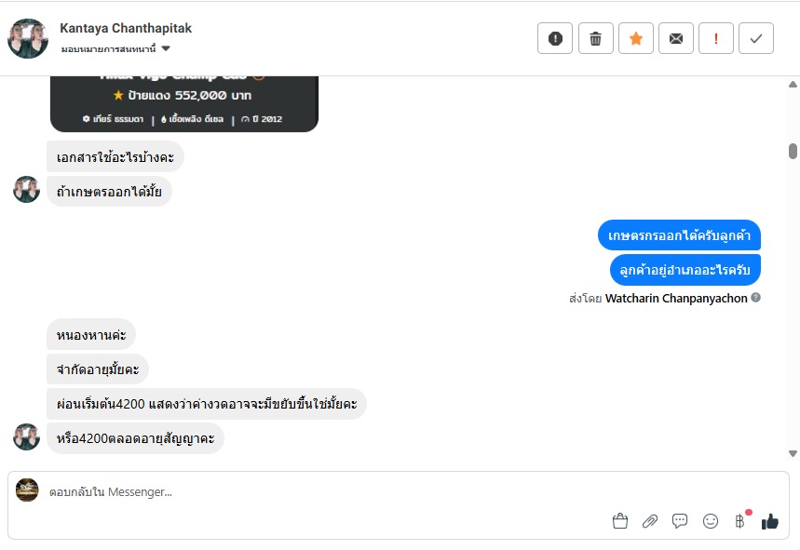
Task: Open the car listing card thumbnail
Action: 183,103
